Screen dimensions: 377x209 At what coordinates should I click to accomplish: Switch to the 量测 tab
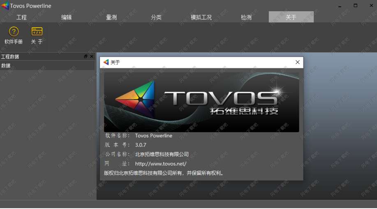pos(111,17)
